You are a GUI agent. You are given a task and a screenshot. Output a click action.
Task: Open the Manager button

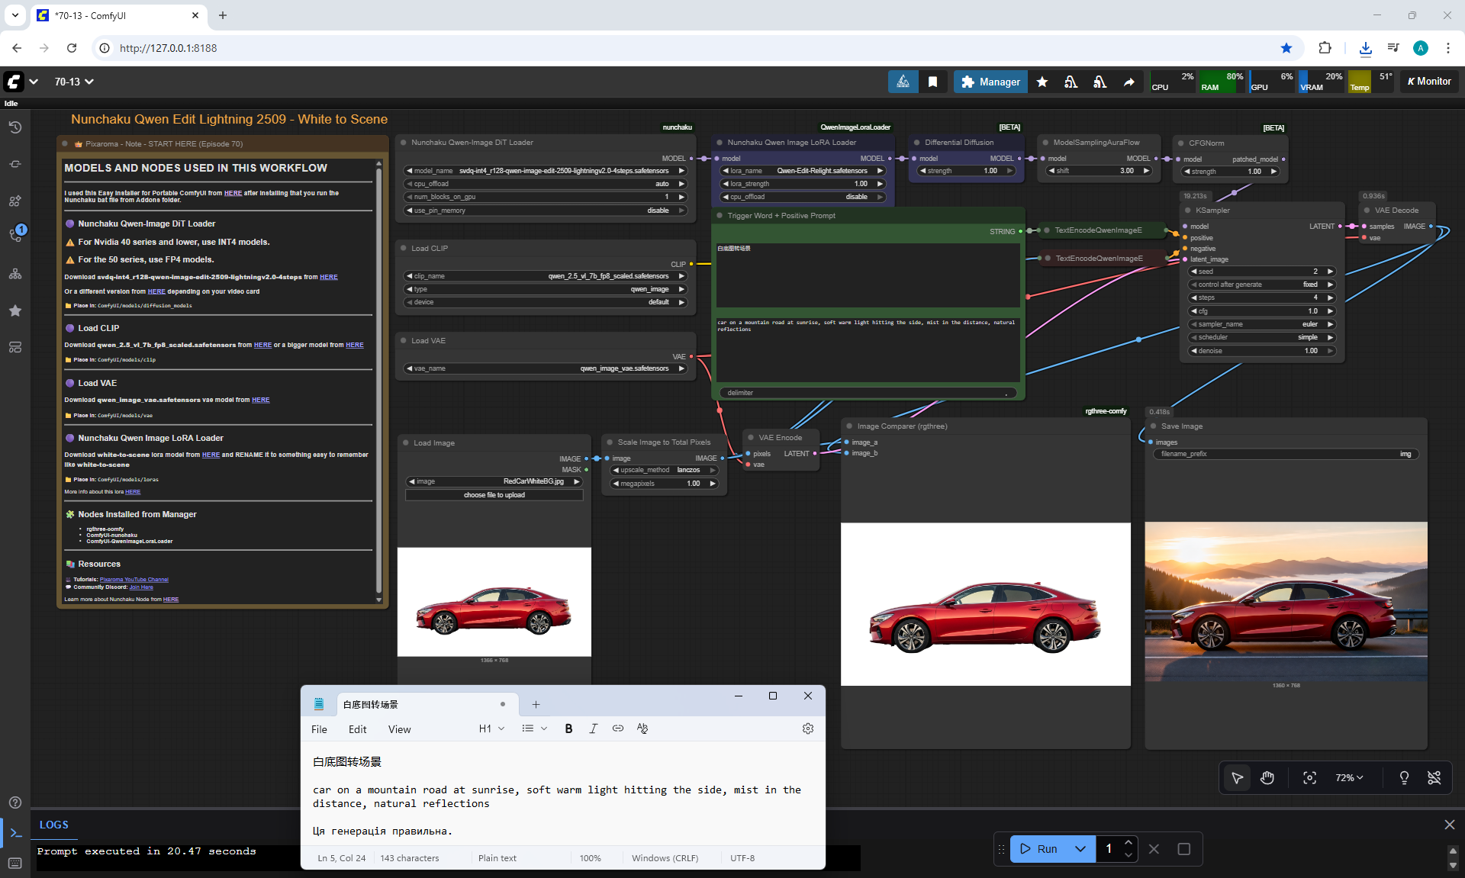[x=990, y=82]
